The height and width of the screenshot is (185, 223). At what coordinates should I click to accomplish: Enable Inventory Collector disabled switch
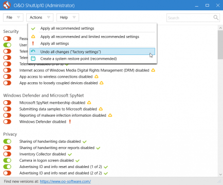pyautogui.click(x=7, y=154)
